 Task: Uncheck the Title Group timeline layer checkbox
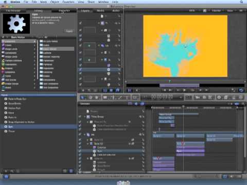click(x=80, y=117)
